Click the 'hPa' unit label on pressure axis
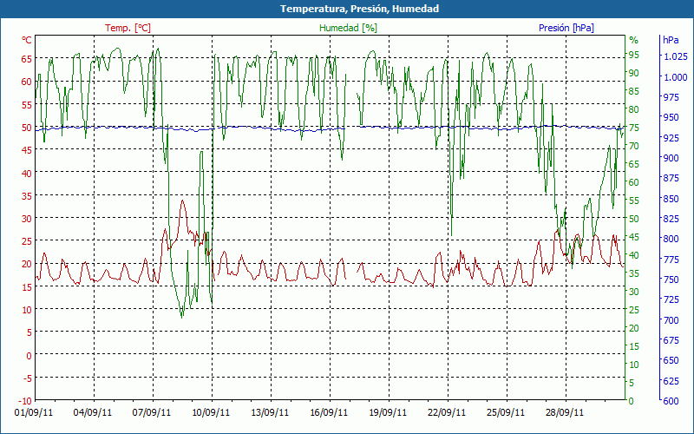Screen dimensions: 694x434 click(x=671, y=40)
